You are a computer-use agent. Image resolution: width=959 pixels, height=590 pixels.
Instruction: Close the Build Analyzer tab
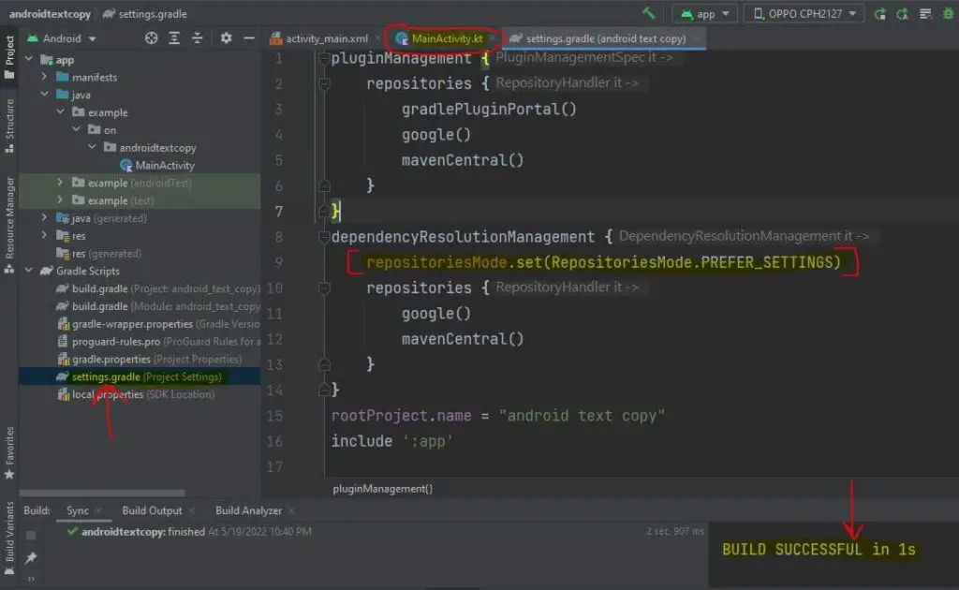[x=292, y=510]
